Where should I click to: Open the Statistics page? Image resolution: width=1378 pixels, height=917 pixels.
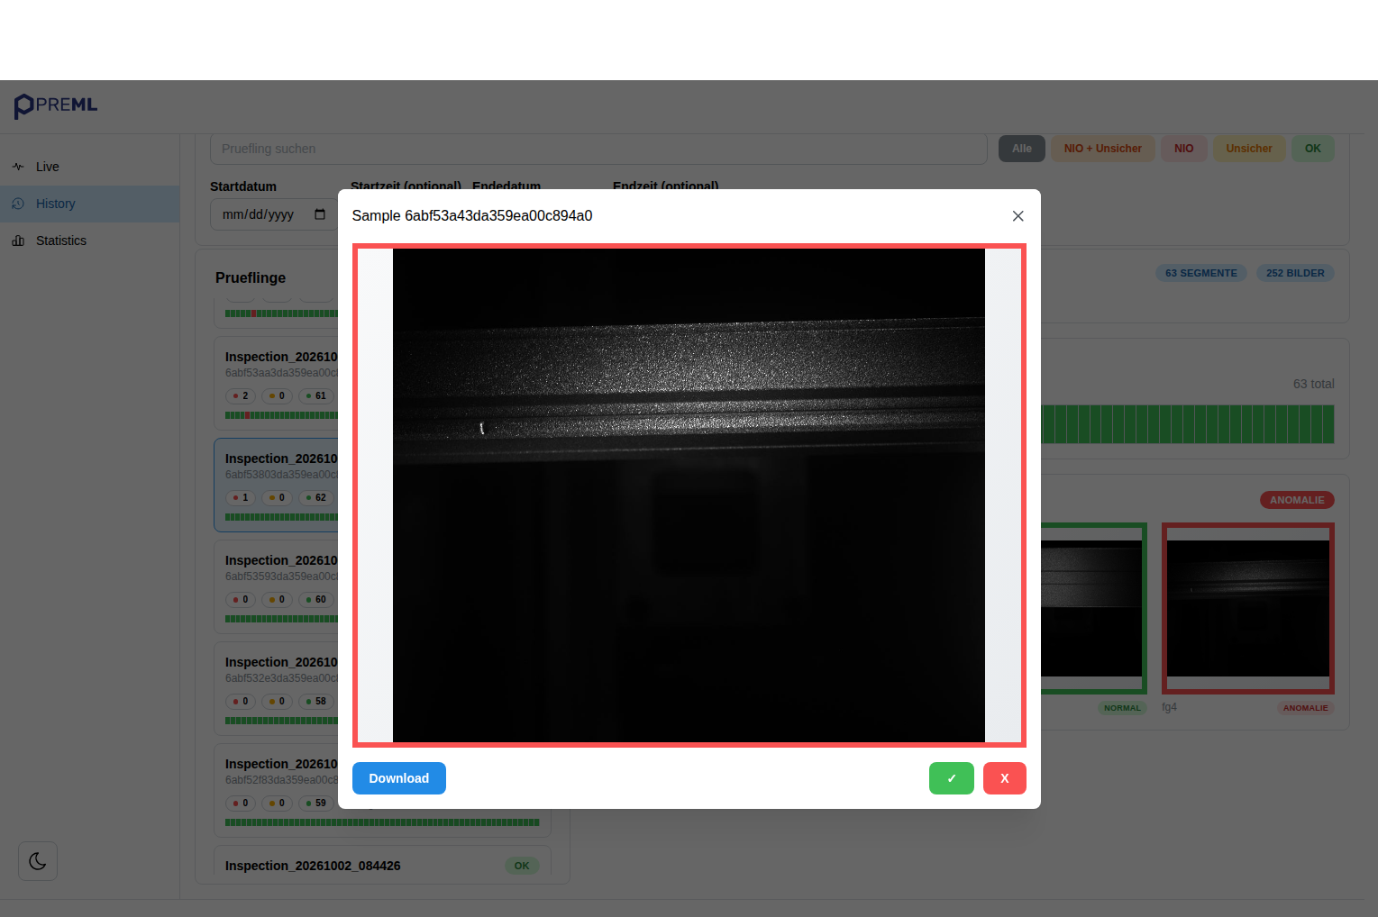[90, 241]
